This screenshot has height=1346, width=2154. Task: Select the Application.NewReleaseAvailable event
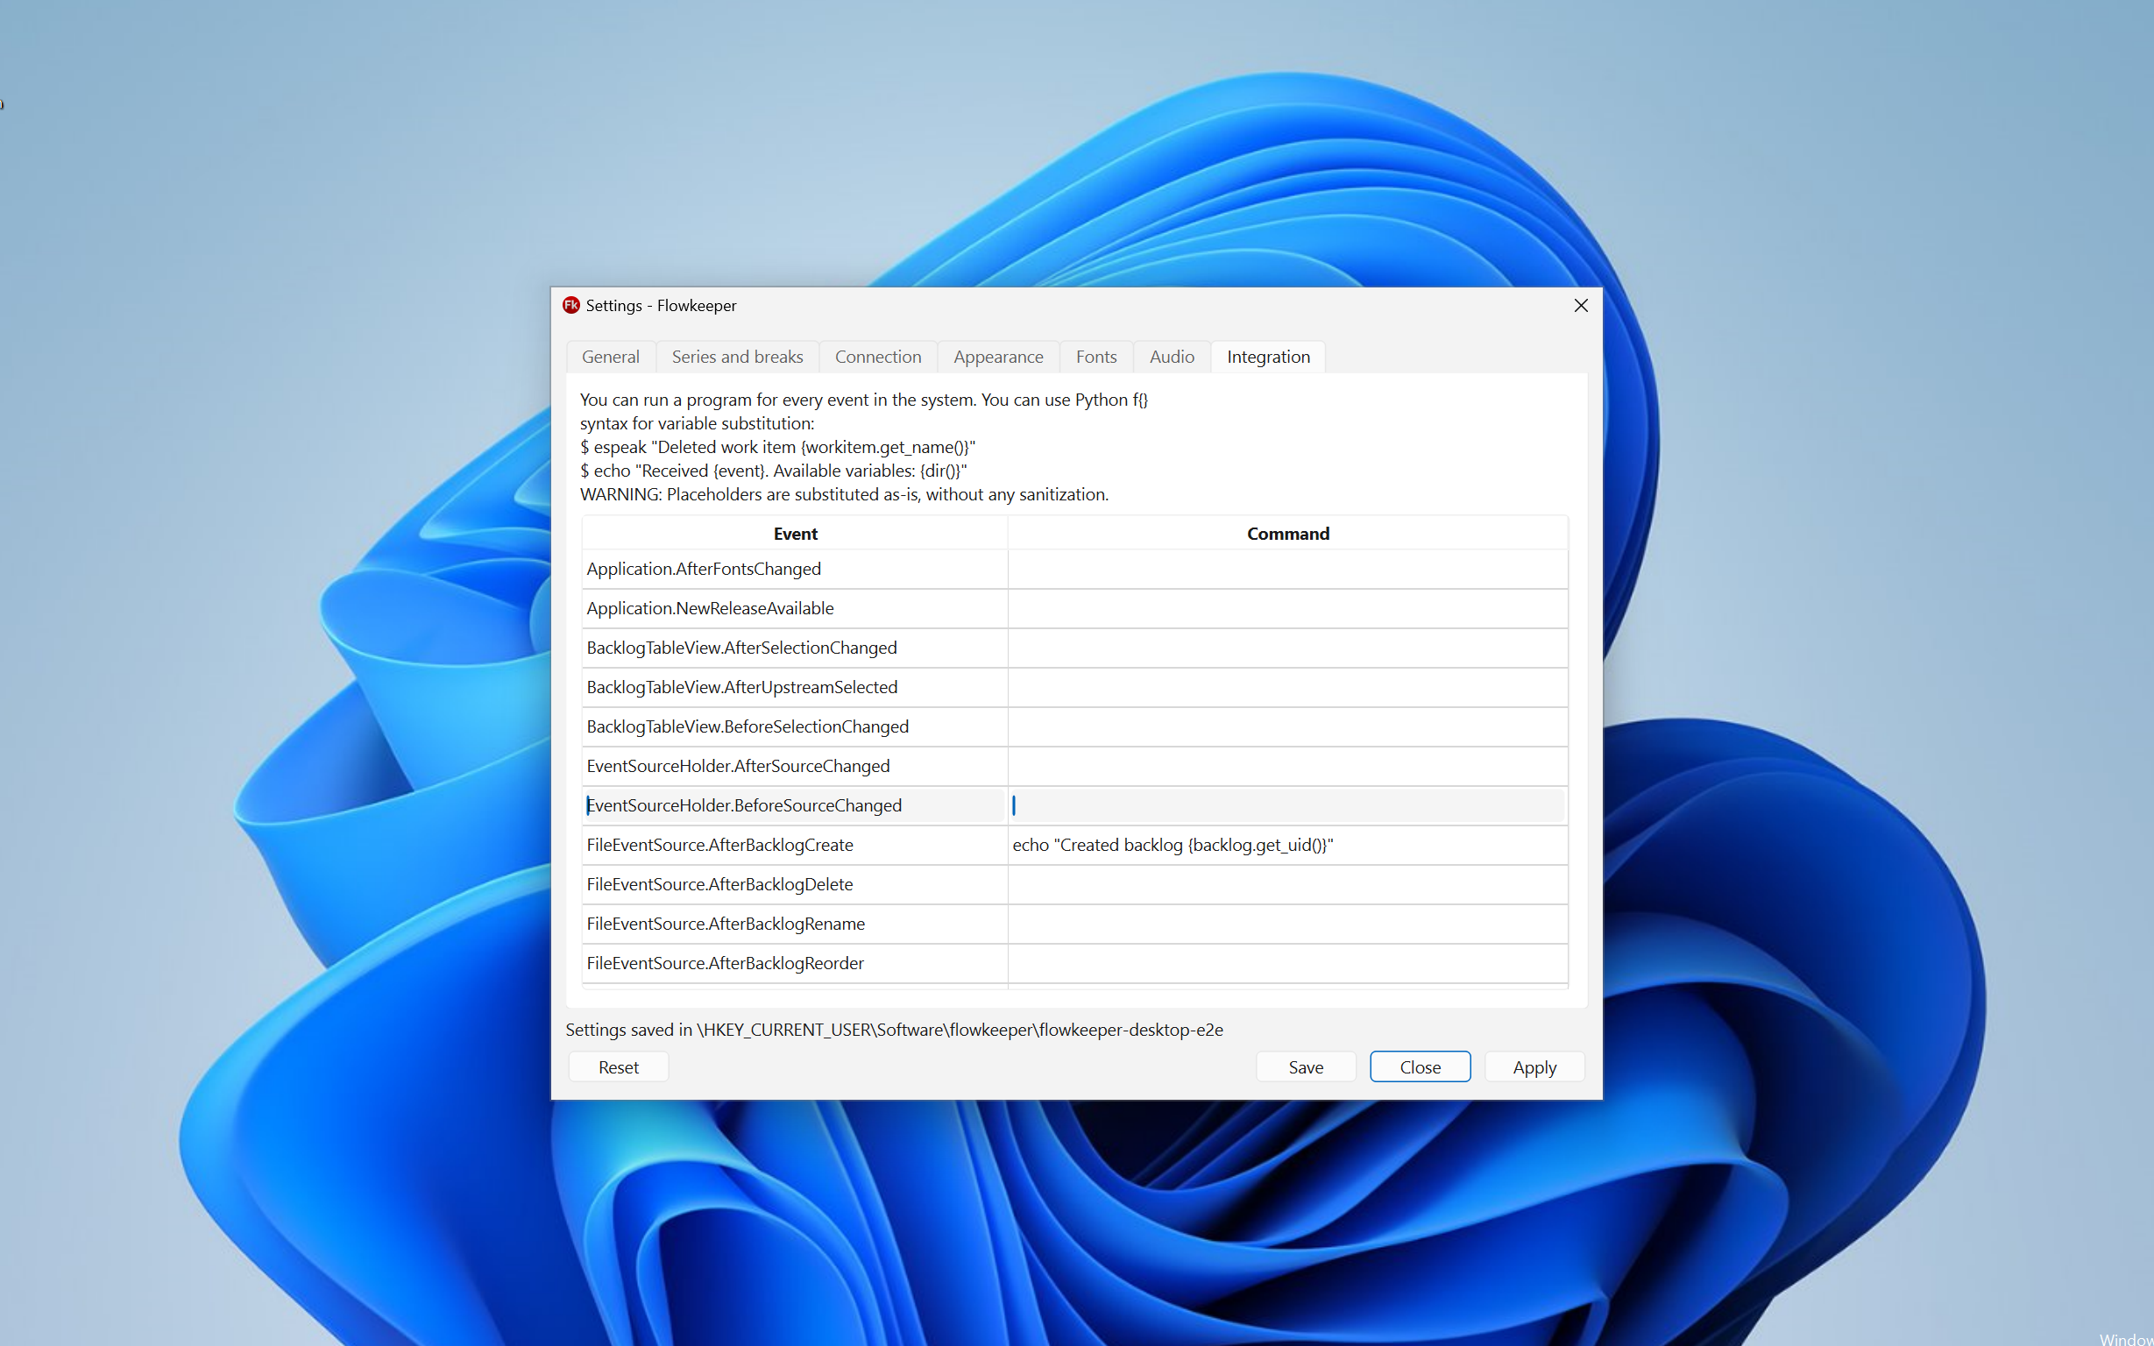795,609
